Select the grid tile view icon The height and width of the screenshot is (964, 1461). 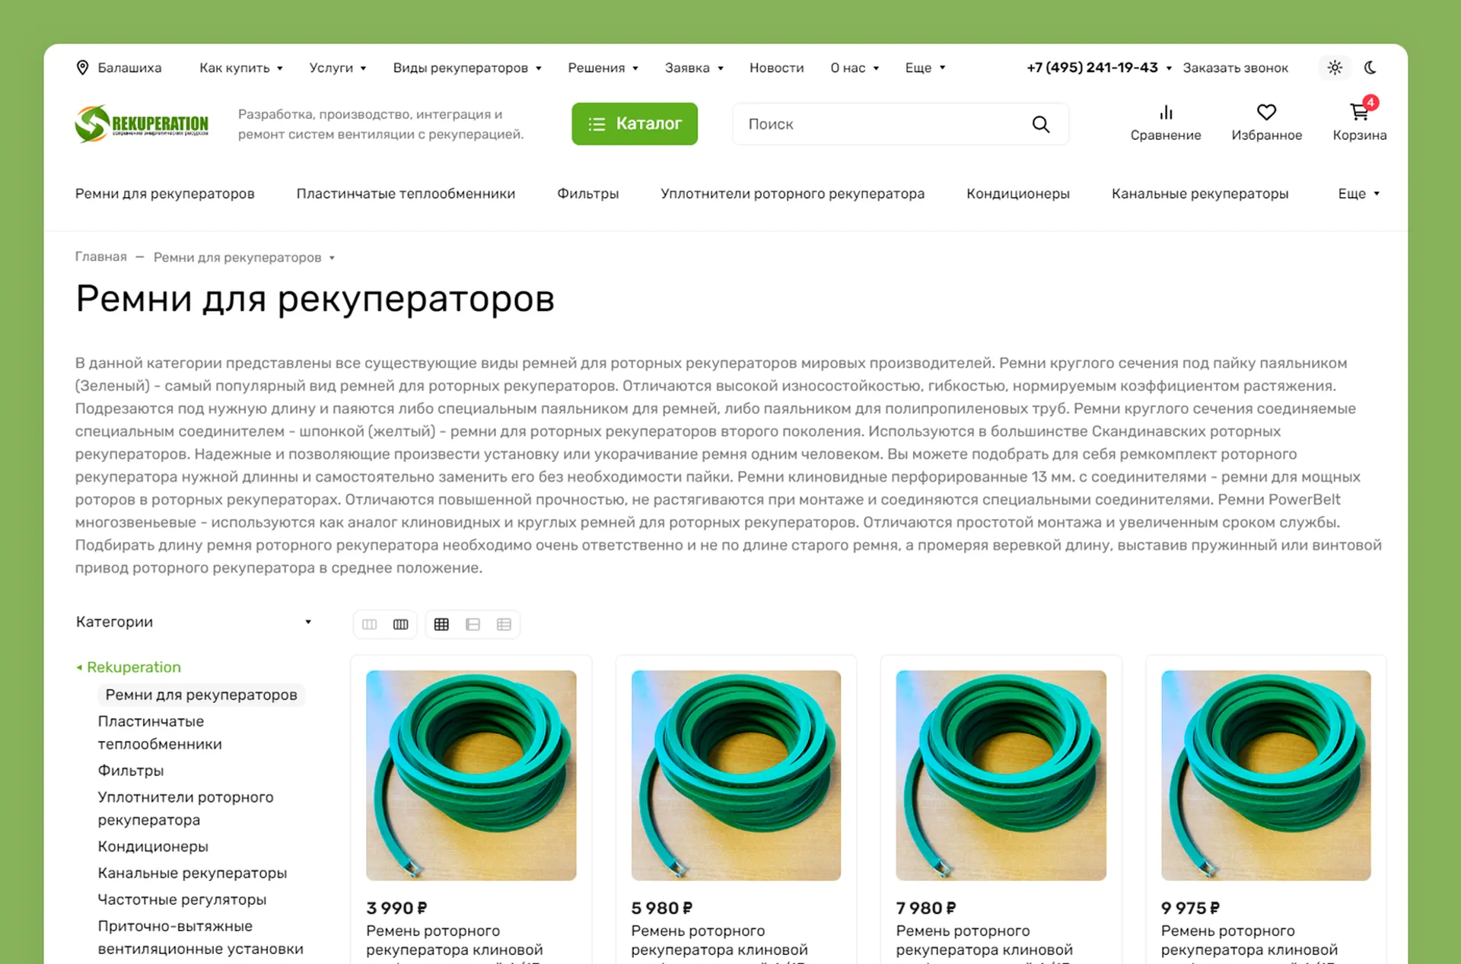tap(441, 624)
